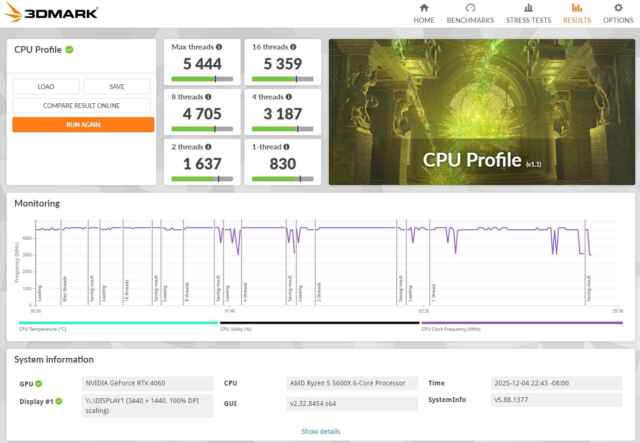This screenshot has width=640, height=443.
Task: Click the CPU Profile verified checkmark
Action: (x=70, y=49)
